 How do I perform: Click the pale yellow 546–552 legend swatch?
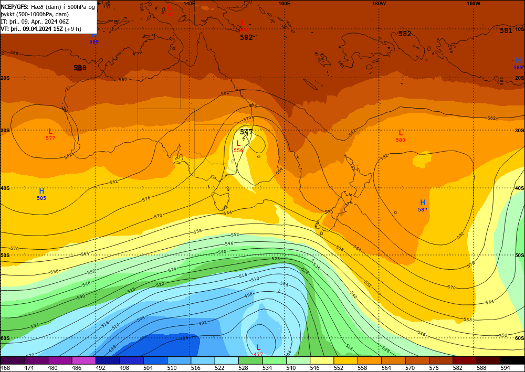tap(322, 360)
